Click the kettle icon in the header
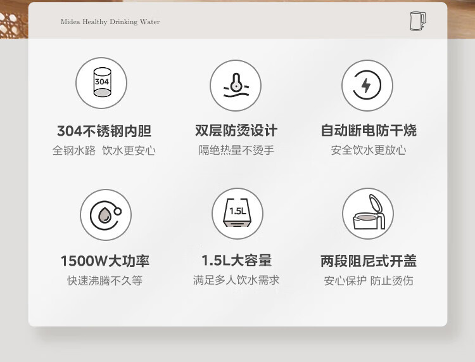Image resolution: width=475 pixels, height=362 pixels. coord(417,21)
